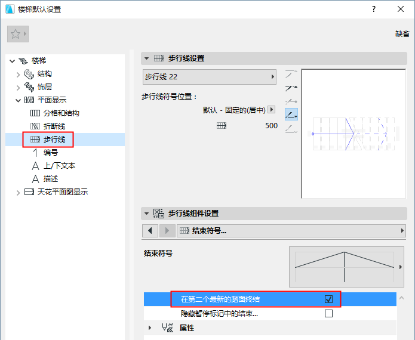
Task: Select the 楼梯 root label
Action: [39, 61]
